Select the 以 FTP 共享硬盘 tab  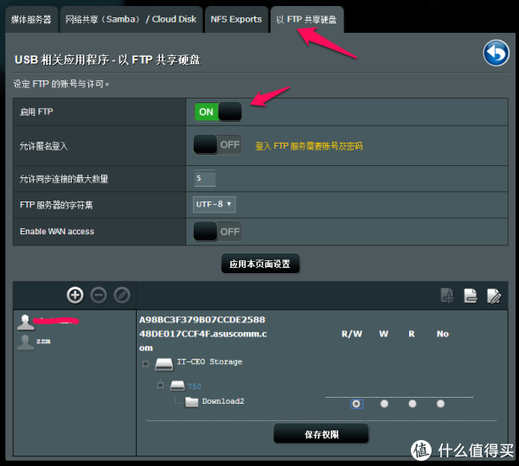[x=306, y=20]
